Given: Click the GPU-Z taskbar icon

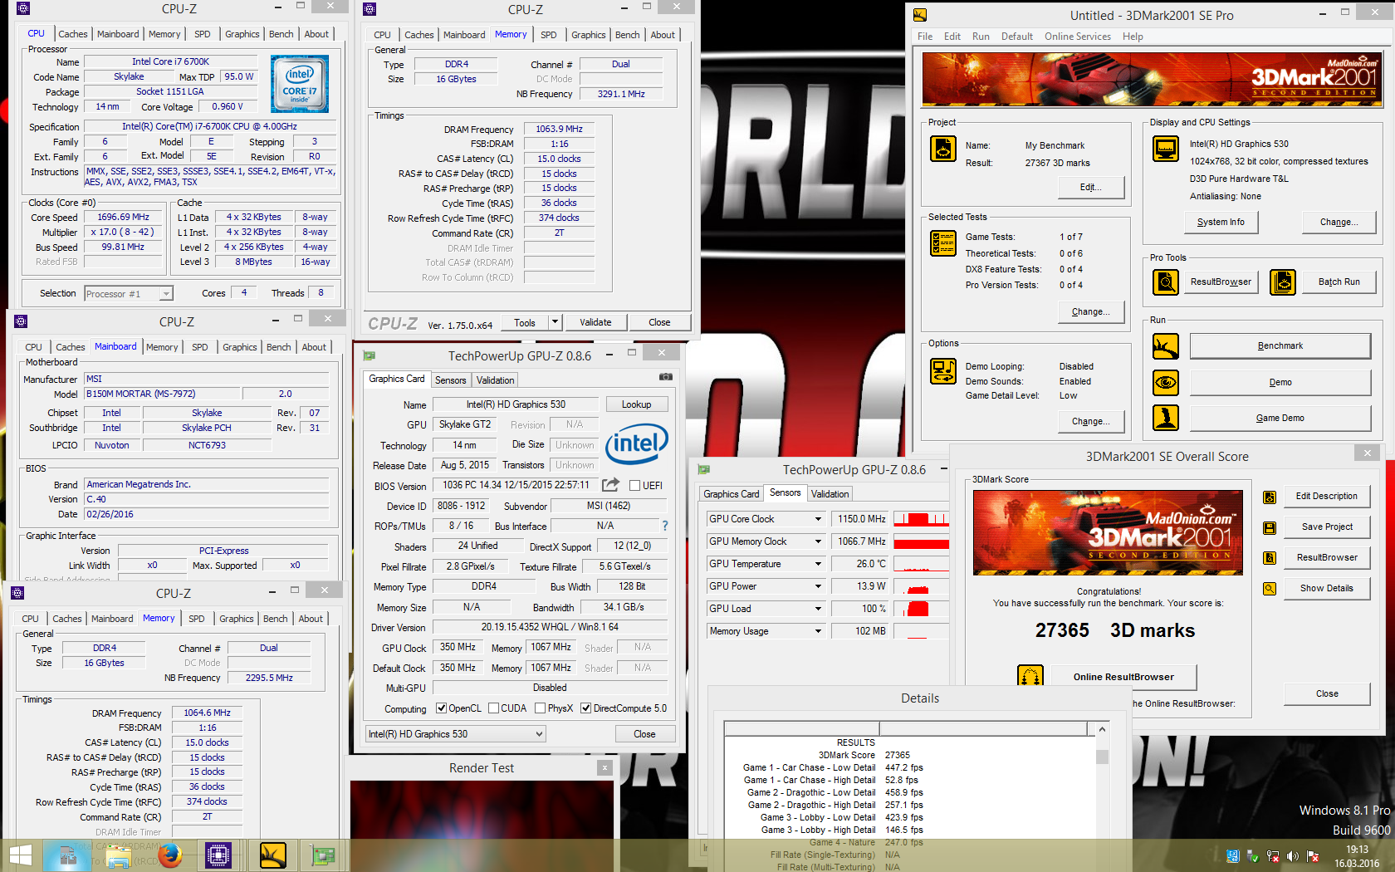Looking at the screenshot, I should (x=322, y=855).
